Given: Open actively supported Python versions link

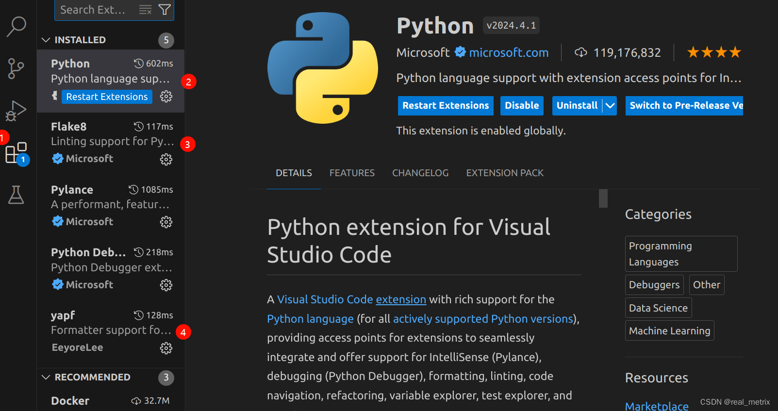Looking at the screenshot, I should pyautogui.click(x=483, y=319).
